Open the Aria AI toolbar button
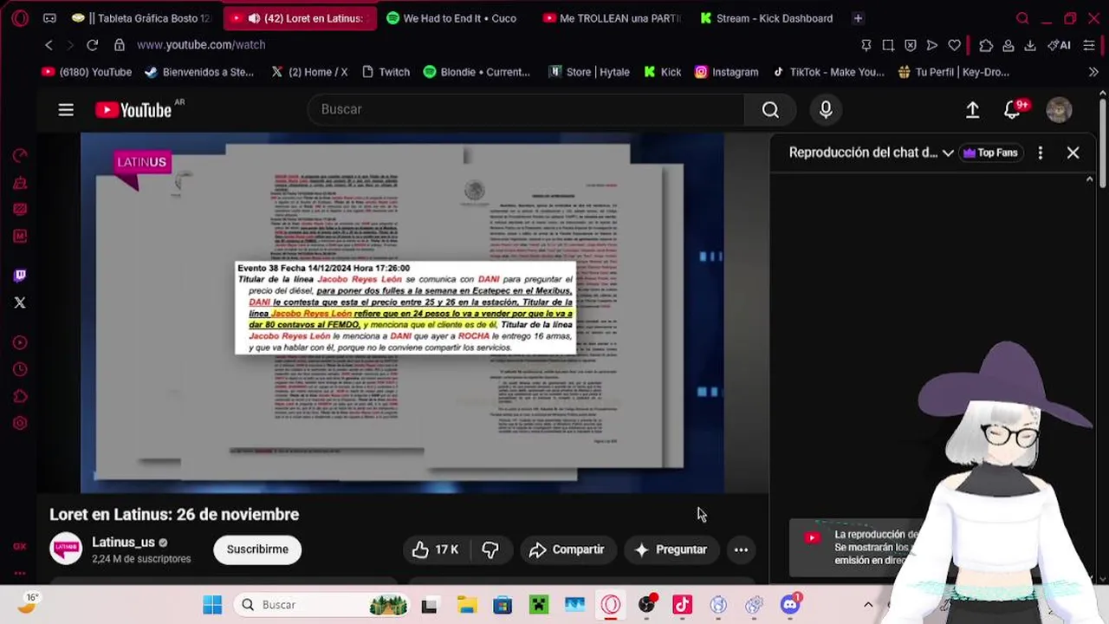This screenshot has height=624, width=1109. point(1059,45)
